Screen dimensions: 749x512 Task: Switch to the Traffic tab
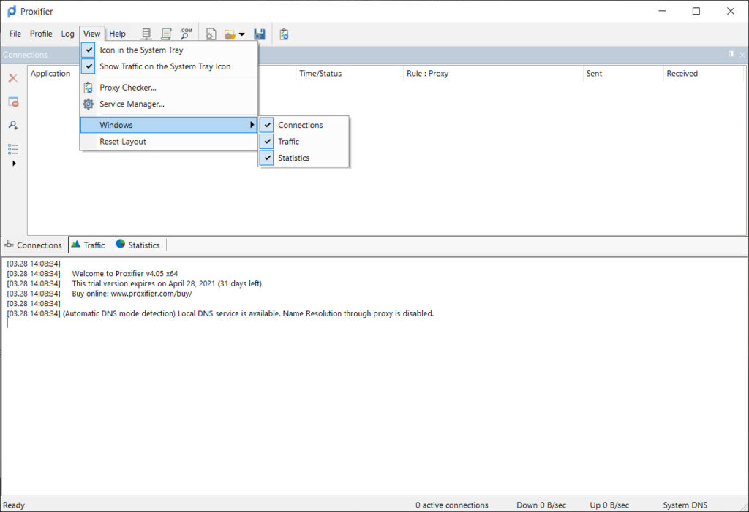[x=90, y=245]
